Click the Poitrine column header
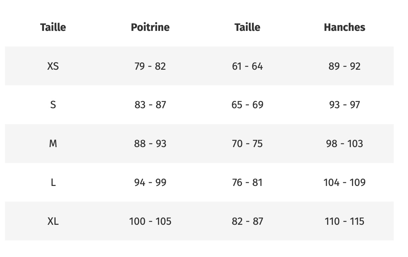Viewport: 408px width, 257px height. tap(150, 27)
